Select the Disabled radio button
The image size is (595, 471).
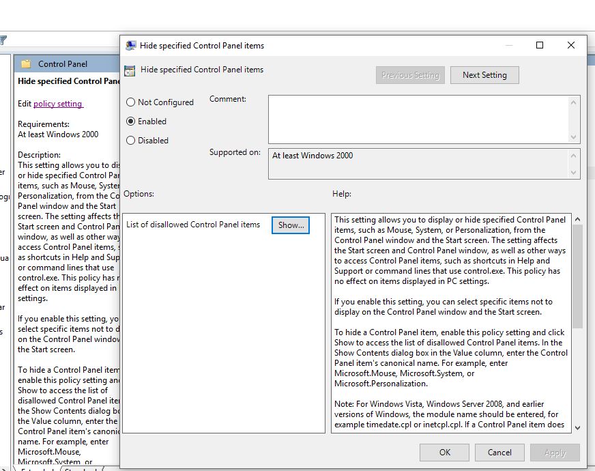coord(129,140)
